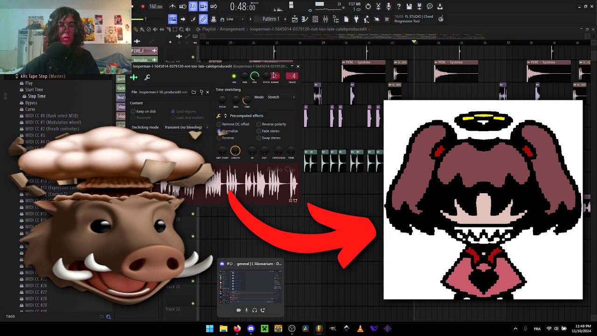The height and width of the screenshot is (336, 597).
Task: Open the chat bubble icon in top toolbar
Action: (x=430, y=7)
